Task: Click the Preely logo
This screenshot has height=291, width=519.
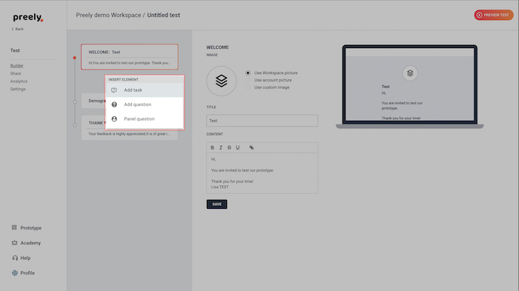Action: click(x=28, y=17)
